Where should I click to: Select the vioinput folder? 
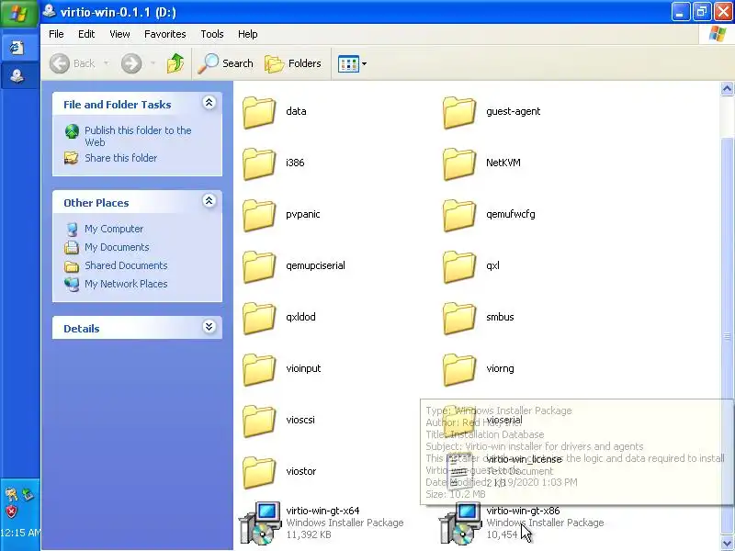pos(282,370)
